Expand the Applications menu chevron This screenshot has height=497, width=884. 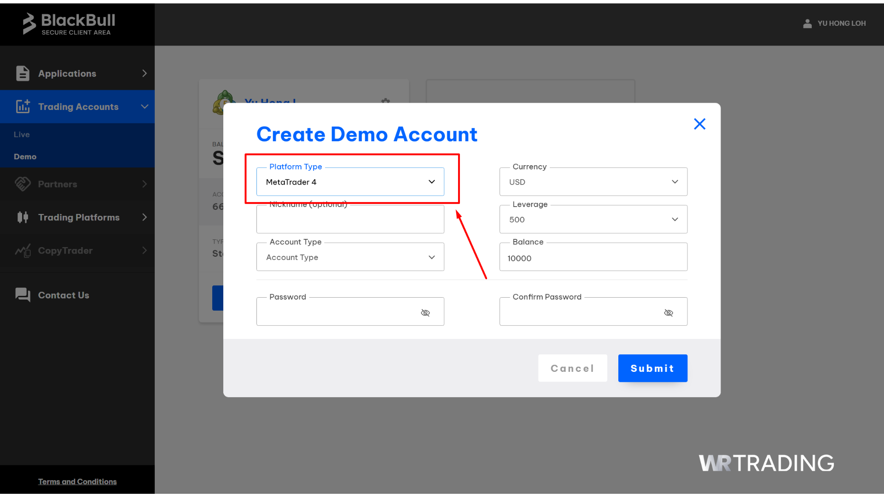pos(145,74)
